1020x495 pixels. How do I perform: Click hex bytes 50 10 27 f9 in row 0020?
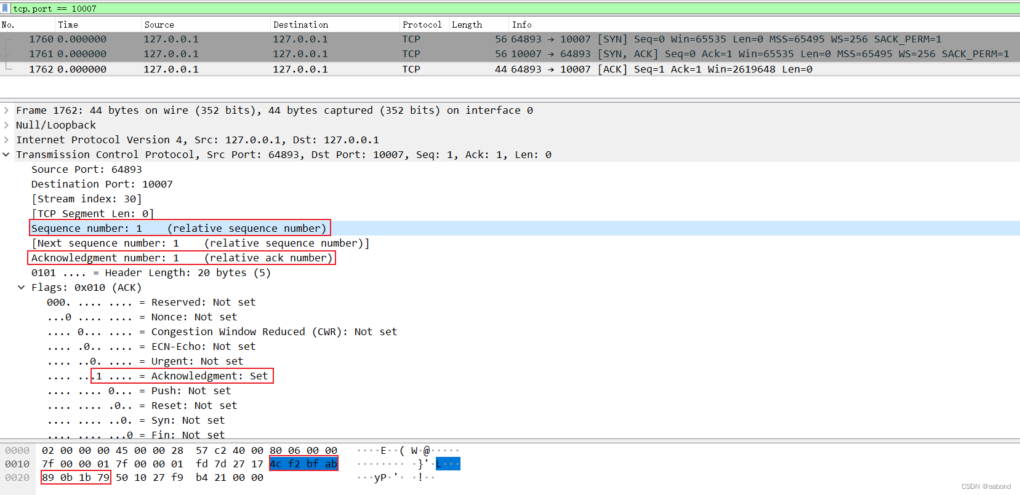pos(150,478)
